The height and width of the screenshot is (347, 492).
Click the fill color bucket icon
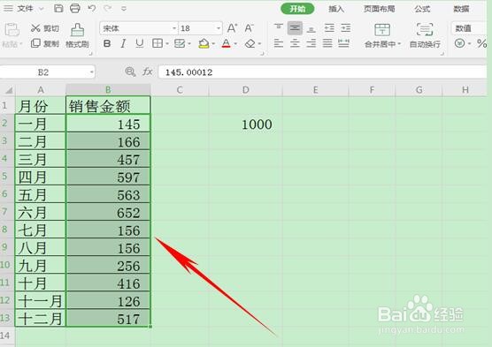click(x=204, y=43)
